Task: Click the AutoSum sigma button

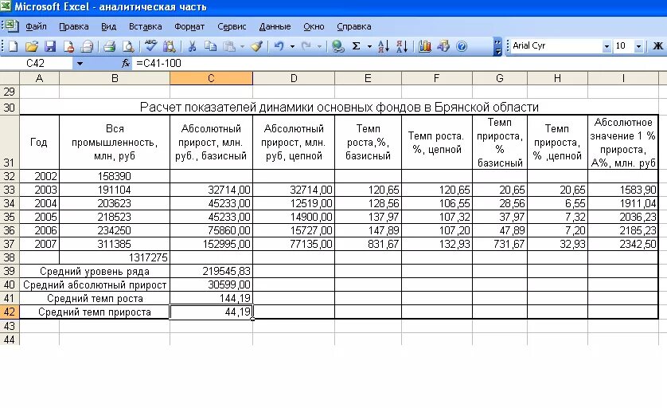Action: click(357, 46)
